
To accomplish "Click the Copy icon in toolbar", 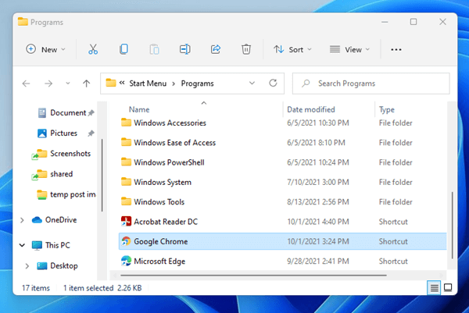I will [124, 49].
